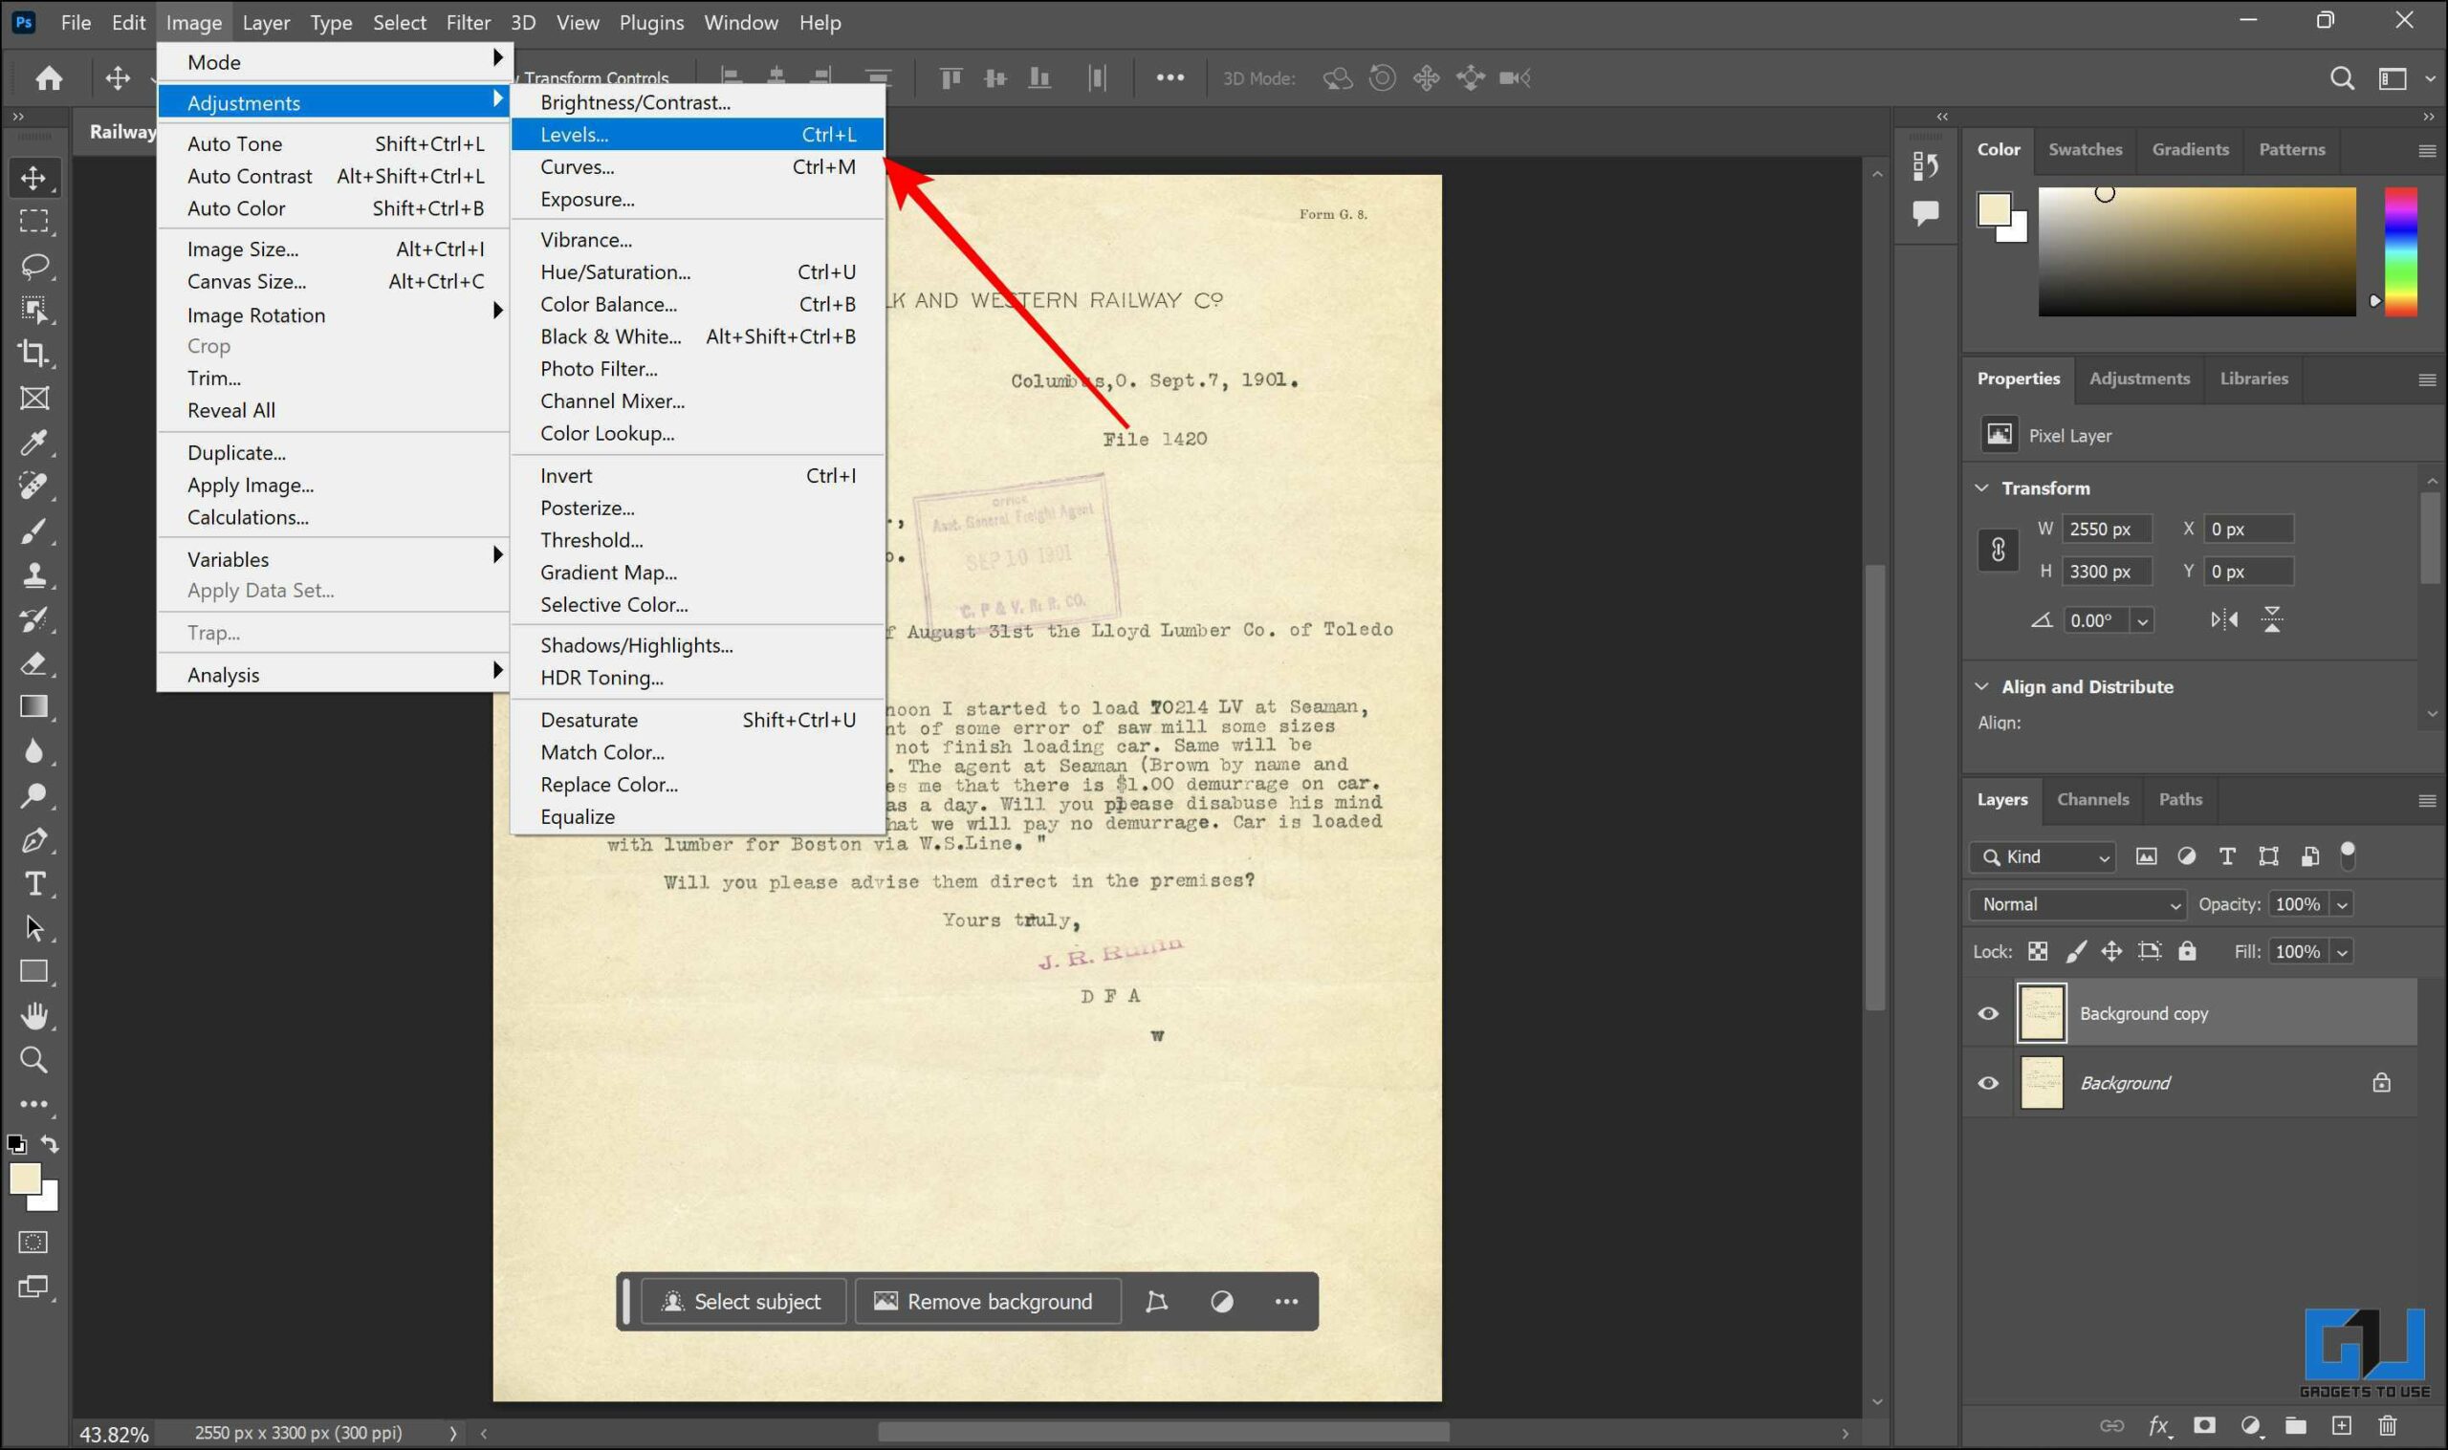Toggle lock position in Layers panel
The width and height of the screenshot is (2448, 1450).
point(2111,952)
